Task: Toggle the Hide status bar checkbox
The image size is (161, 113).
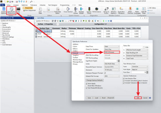Action: [x=144, y=47]
